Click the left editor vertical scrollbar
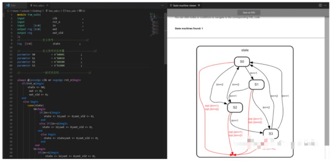332x163 pixels. pyautogui.click(x=165, y=39)
